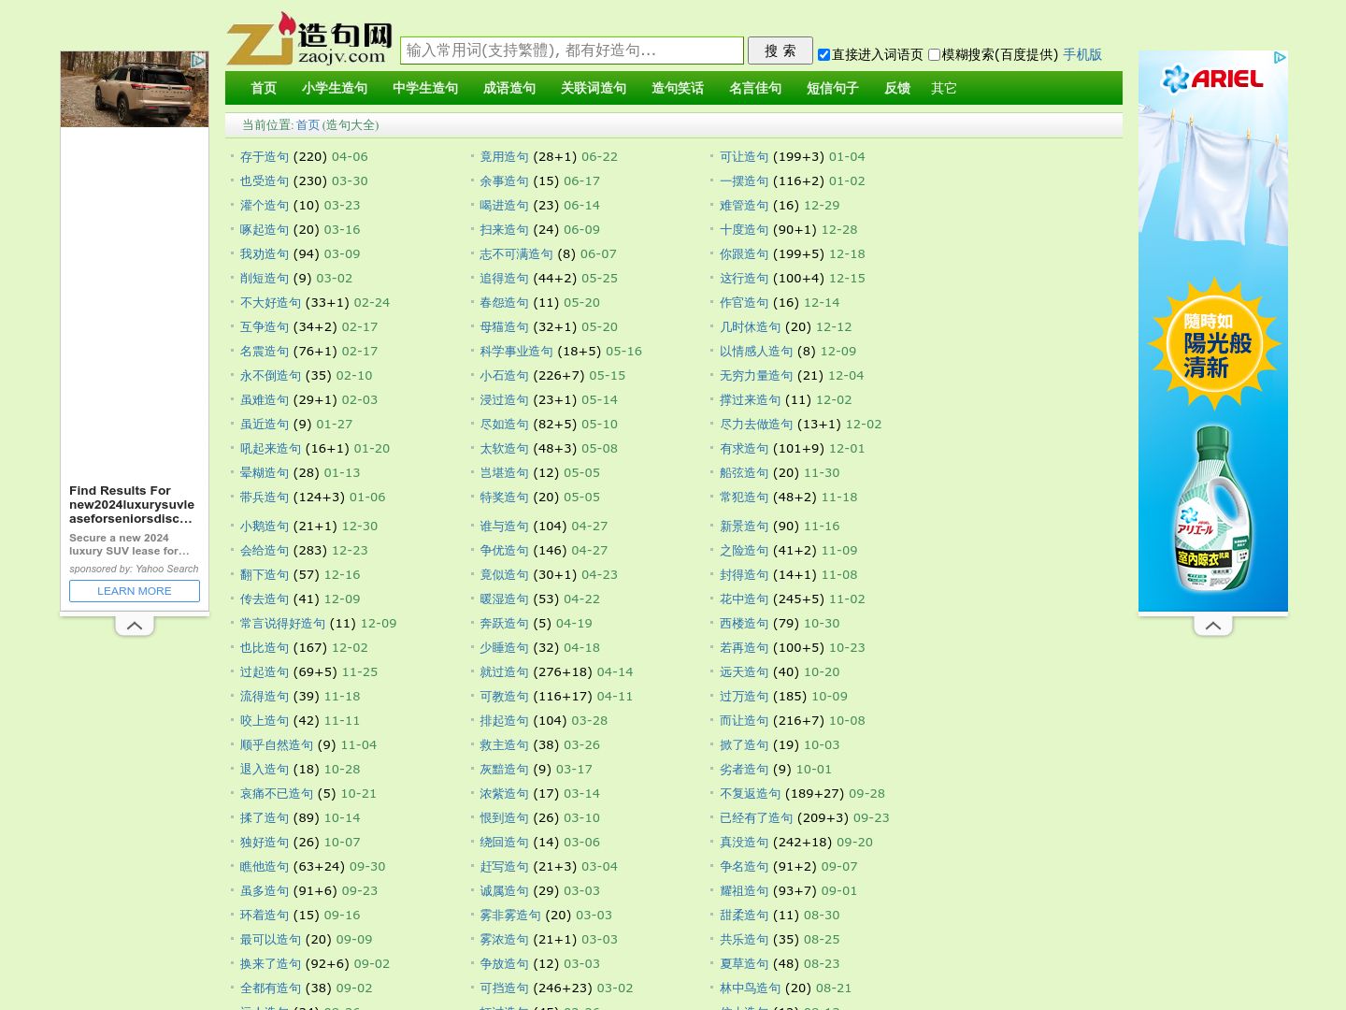Open the 新景造句 link
This screenshot has width=1346, height=1010.
[744, 526]
